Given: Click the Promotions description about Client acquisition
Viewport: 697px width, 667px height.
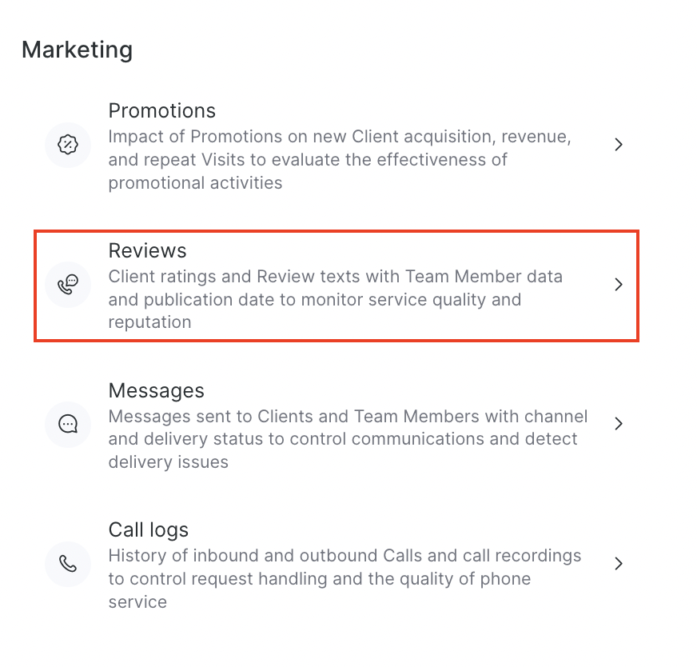Looking at the screenshot, I should 340,159.
